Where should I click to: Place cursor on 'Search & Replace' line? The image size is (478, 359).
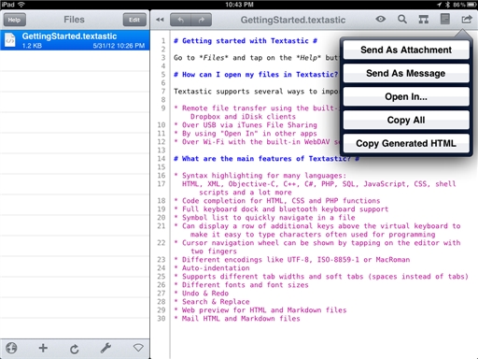pyautogui.click(x=212, y=302)
